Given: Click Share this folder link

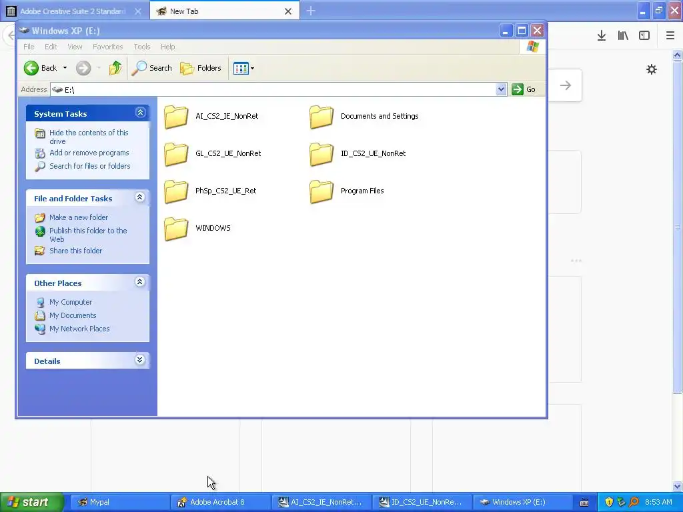Looking at the screenshot, I should 75,251.
